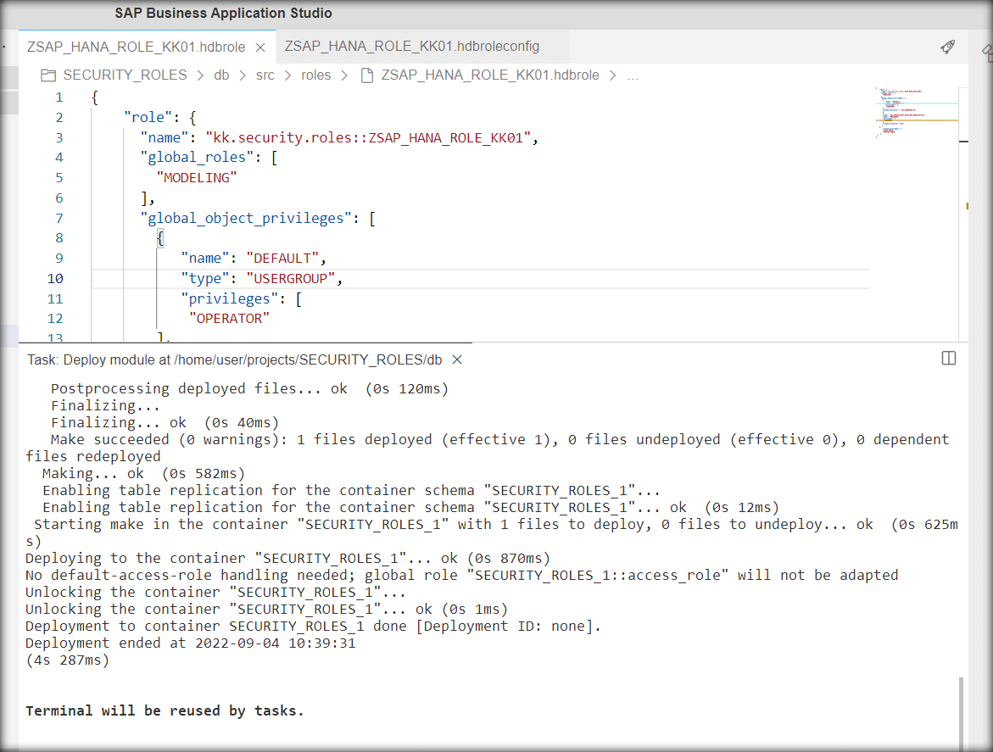Image resolution: width=993 pixels, height=752 pixels.
Task: Expand the db breadcrumb segment
Action: tap(221, 75)
